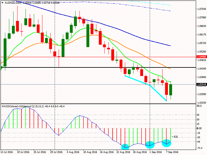The height and width of the screenshot is (155, 207).
Task: Click the 1.05720 price scale value
Action: 202,43
